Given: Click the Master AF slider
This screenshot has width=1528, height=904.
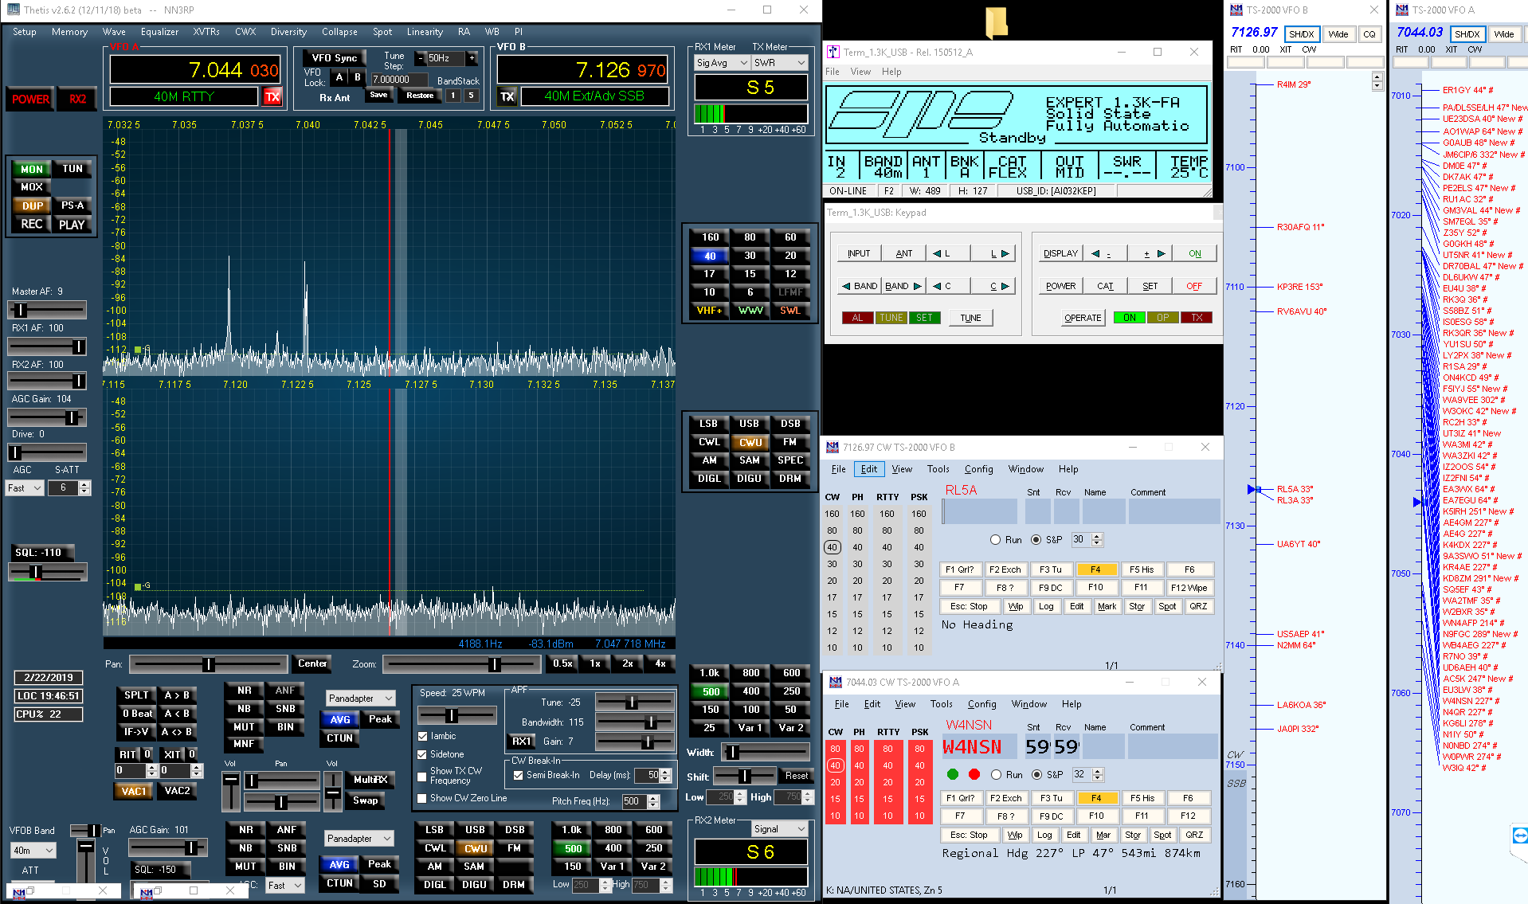Looking at the screenshot, I should click(46, 310).
